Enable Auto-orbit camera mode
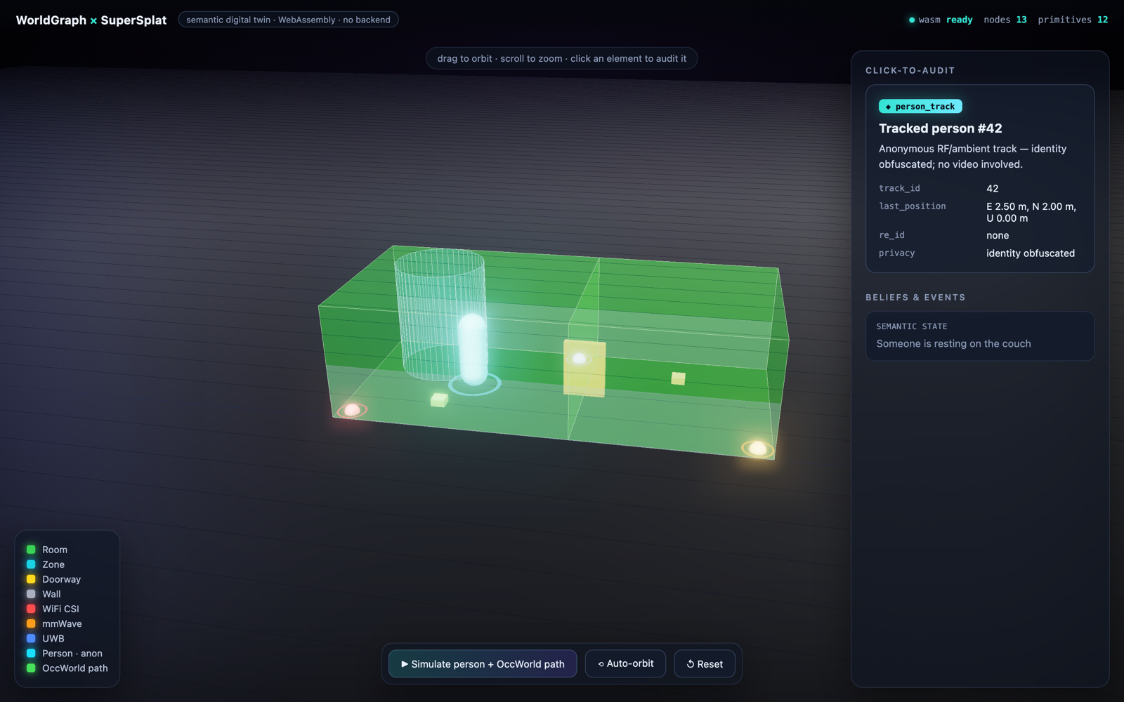Screen dimensions: 1124x702 pos(625,663)
